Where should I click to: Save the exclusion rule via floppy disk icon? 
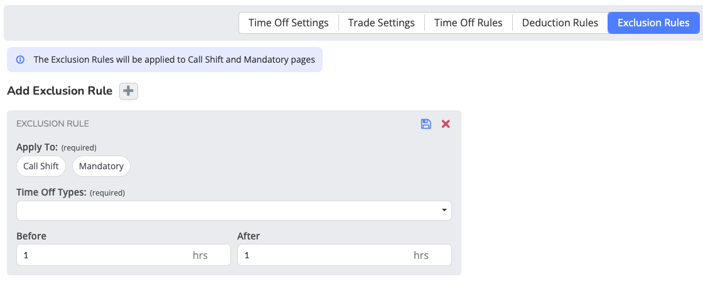pyautogui.click(x=426, y=124)
